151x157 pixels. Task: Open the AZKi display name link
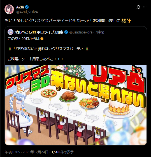(20, 7)
